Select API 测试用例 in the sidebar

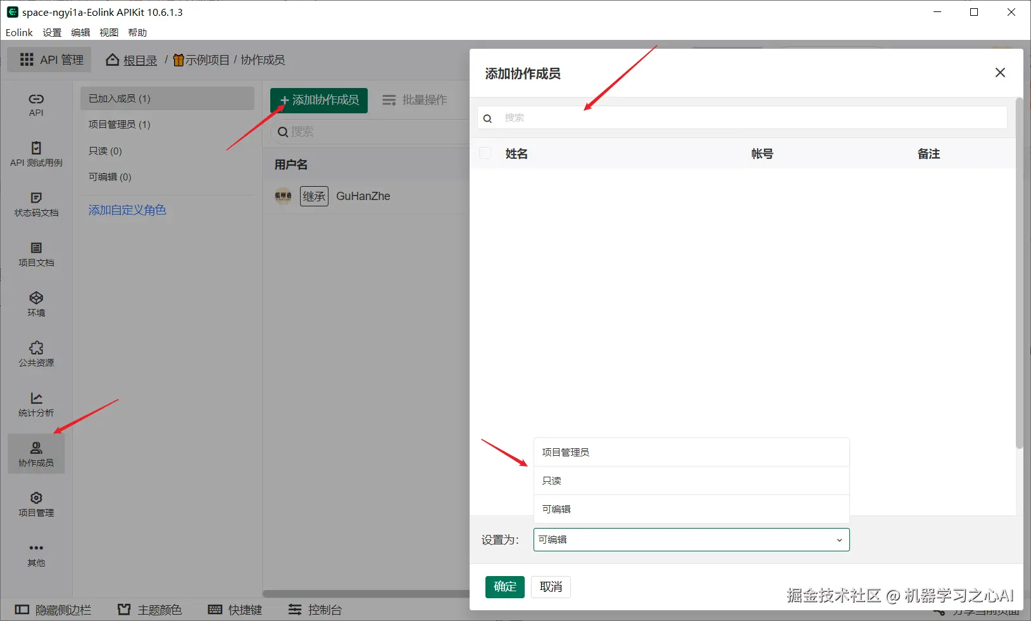(35, 154)
